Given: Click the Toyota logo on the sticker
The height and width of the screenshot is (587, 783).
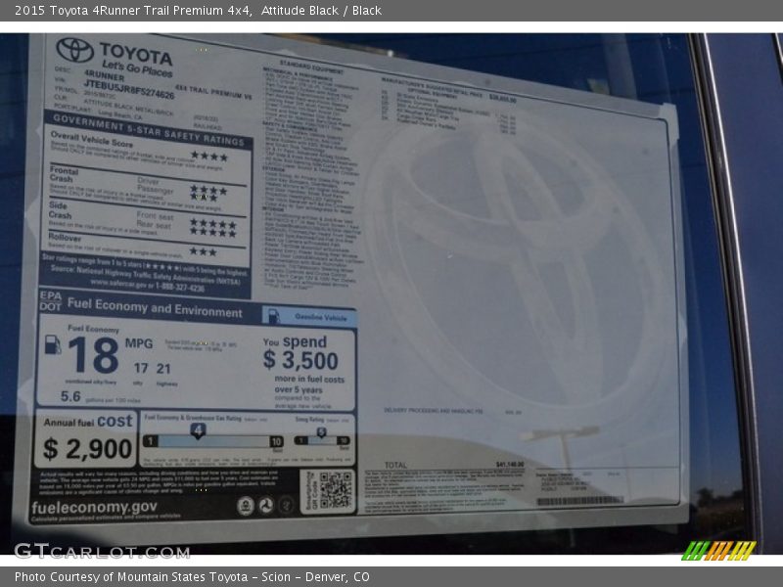Looking at the screenshot, I should (x=74, y=50).
